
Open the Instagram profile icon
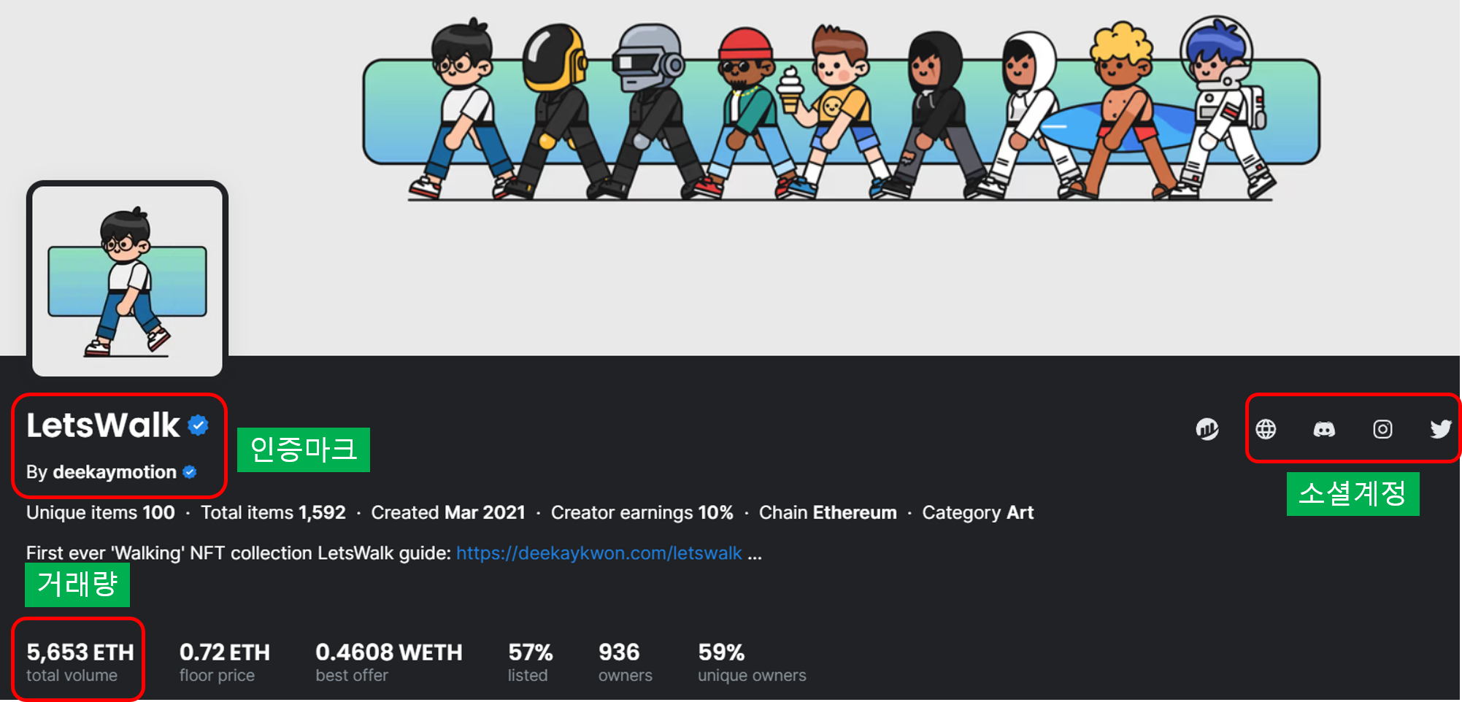[1382, 429]
